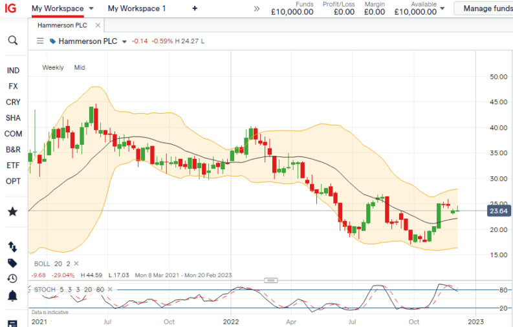The image size is (513, 327).
Task: Open the search magnifier icon
Action: click(x=13, y=41)
